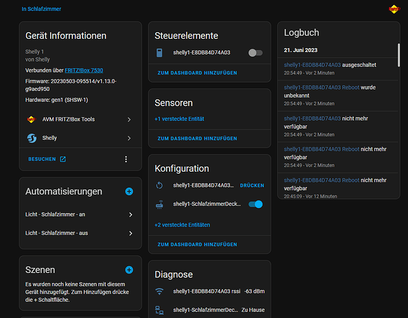This screenshot has width=408, height=318.
Task: Click the Shelly integration logo icon
Action: pos(32,138)
